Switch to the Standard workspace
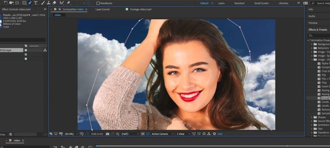The width and height of the screenshot is (330, 148). (239, 3)
